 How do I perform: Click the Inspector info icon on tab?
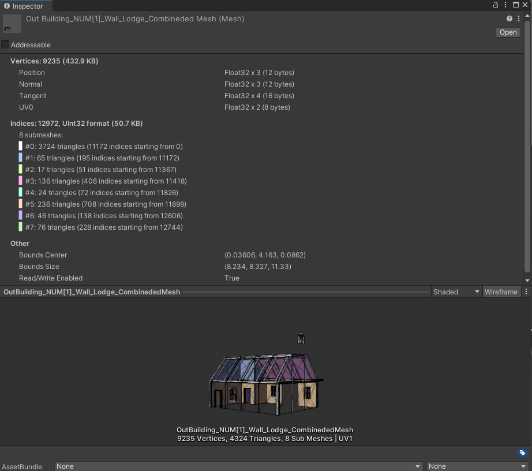(7, 6)
